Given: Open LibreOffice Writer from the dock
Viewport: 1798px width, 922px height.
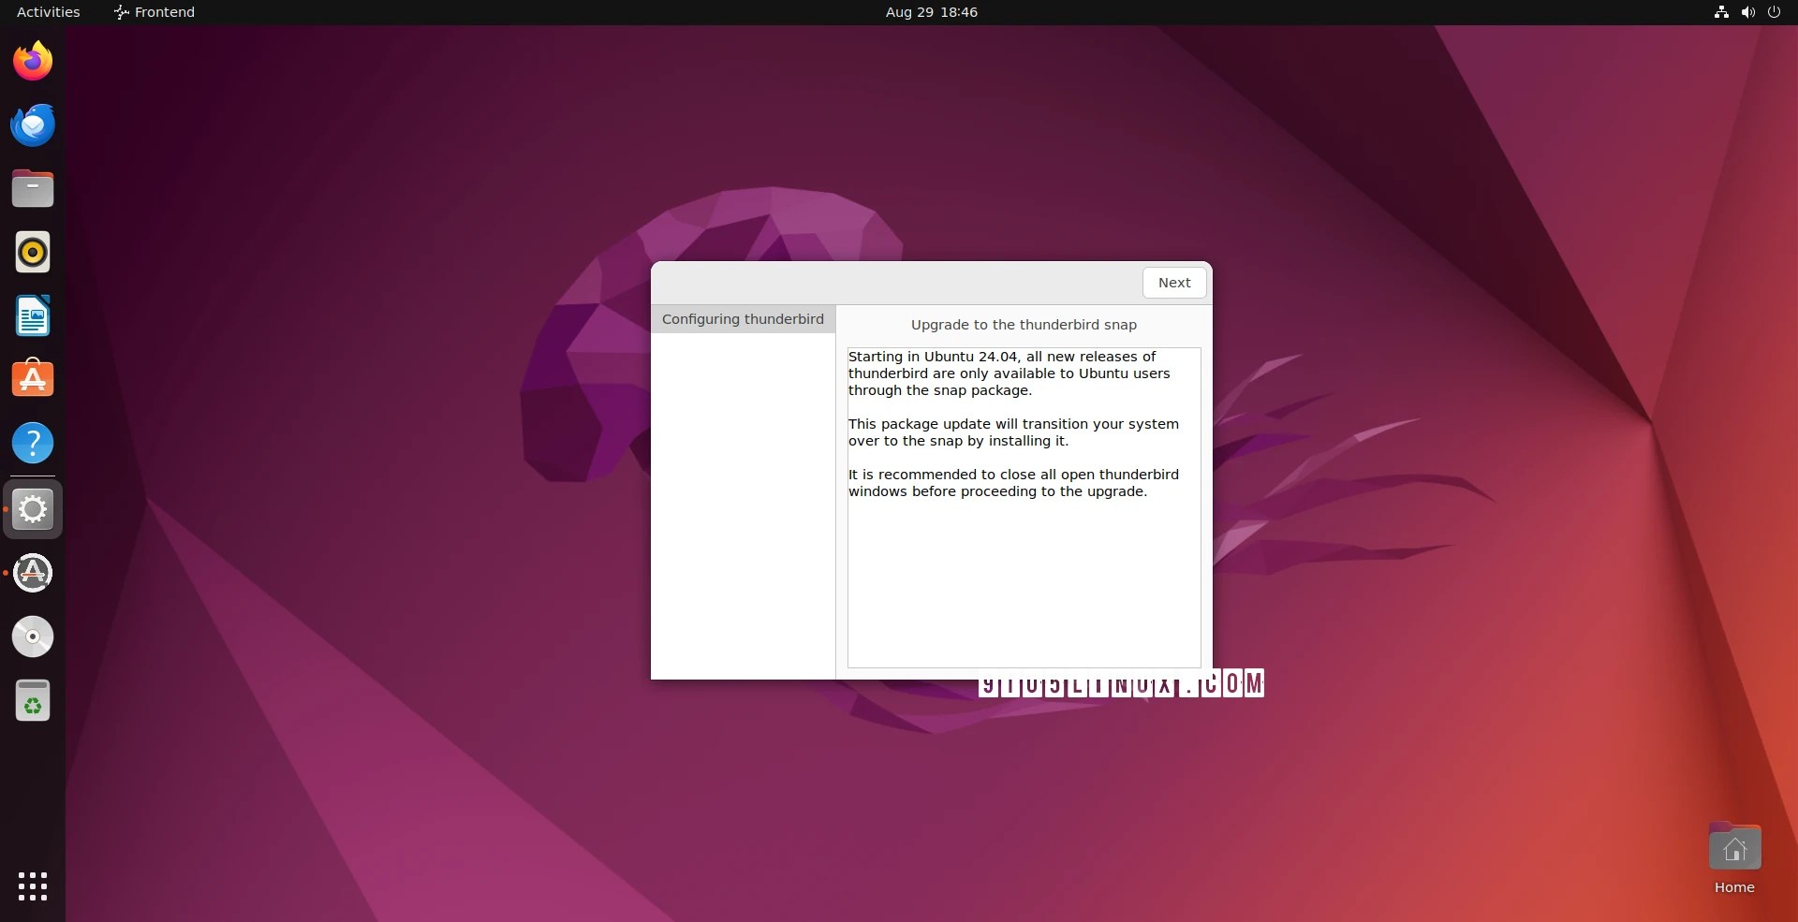Looking at the screenshot, I should coord(33,315).
